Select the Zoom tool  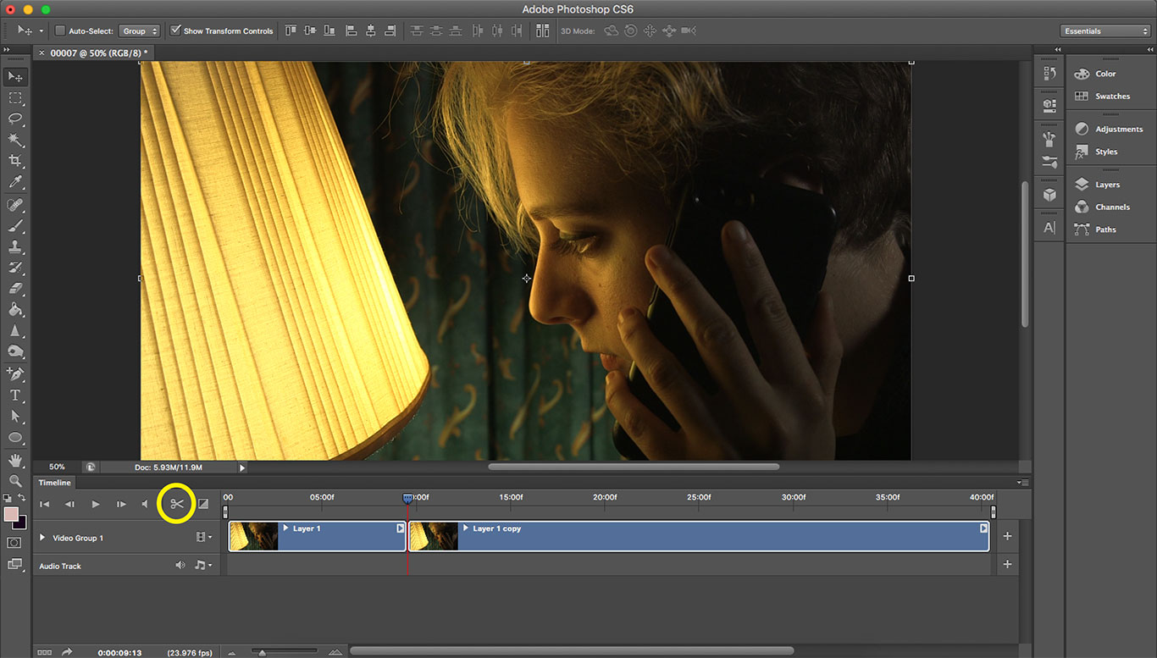coord(15,481)
